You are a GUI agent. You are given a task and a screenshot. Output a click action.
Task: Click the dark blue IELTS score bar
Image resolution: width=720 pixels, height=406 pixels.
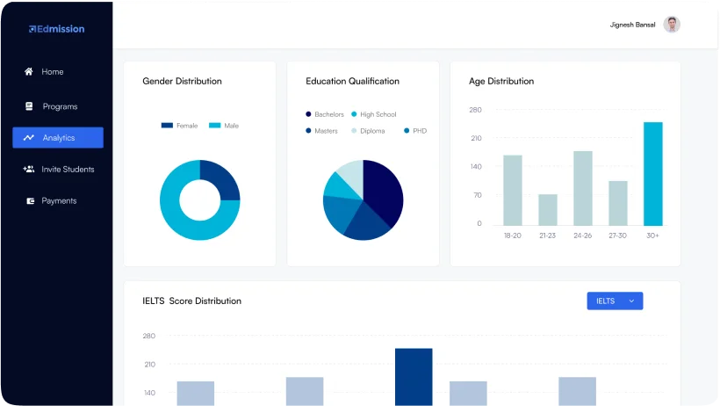point(414,377)
